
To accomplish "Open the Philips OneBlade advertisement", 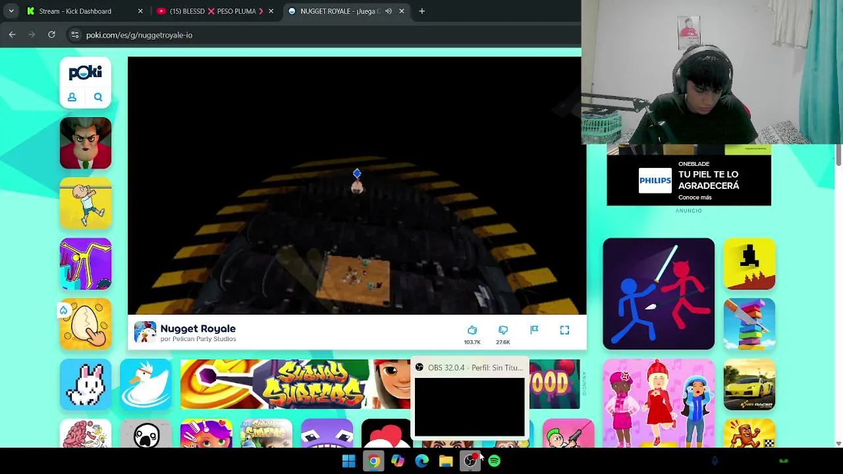I will point(689,176).
